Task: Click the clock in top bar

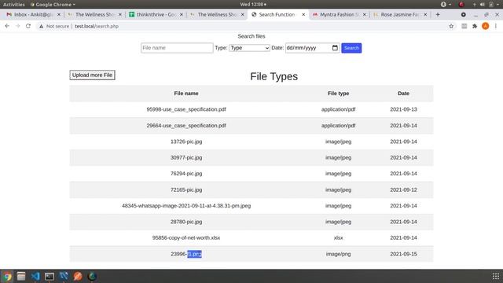Action: click(253, 5)
